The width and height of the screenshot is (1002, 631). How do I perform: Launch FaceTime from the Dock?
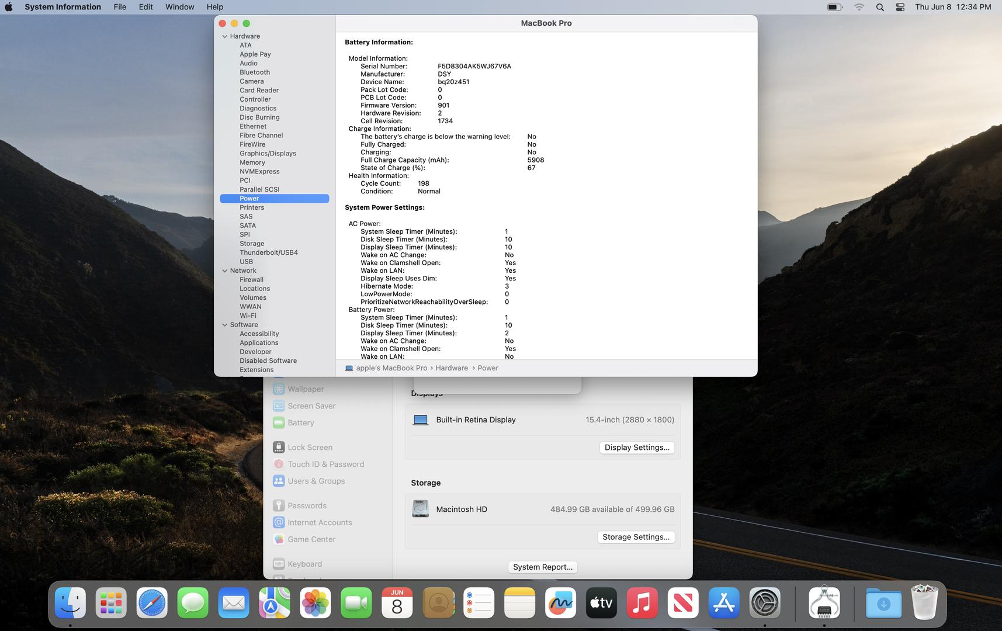(x=356, y=603)
